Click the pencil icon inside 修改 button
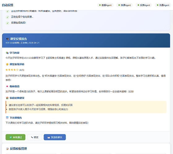This screenshot has width=173, height=154. point(32,137)
